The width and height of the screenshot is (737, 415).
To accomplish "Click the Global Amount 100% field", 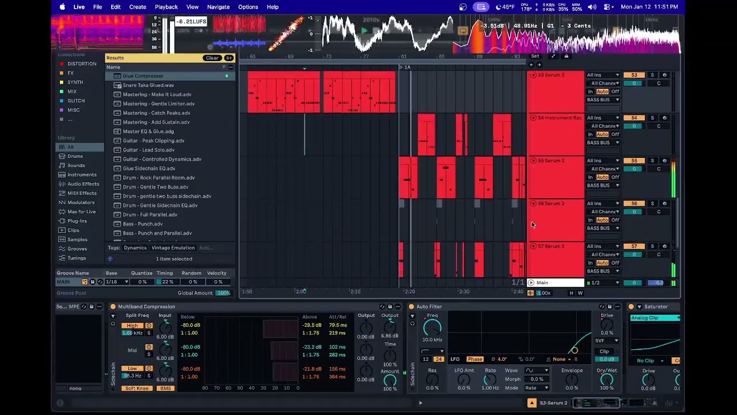I will pos(223,293).
